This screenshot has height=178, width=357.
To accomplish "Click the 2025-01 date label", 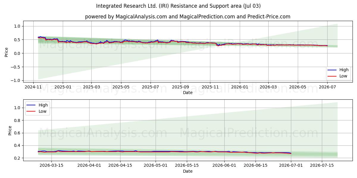I will (63, 87).
